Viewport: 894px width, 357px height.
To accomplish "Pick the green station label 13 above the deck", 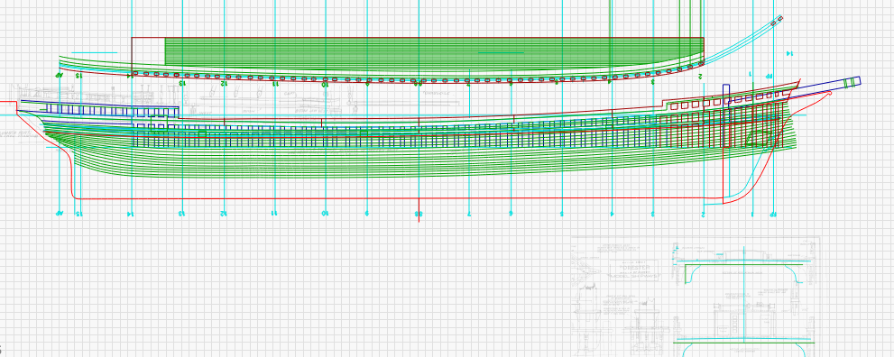I will click(x=182, y=83).
